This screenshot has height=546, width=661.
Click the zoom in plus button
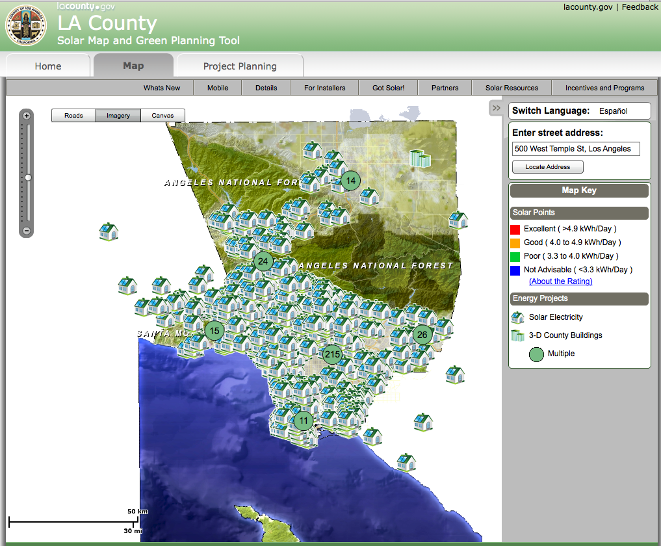[27, 116]
